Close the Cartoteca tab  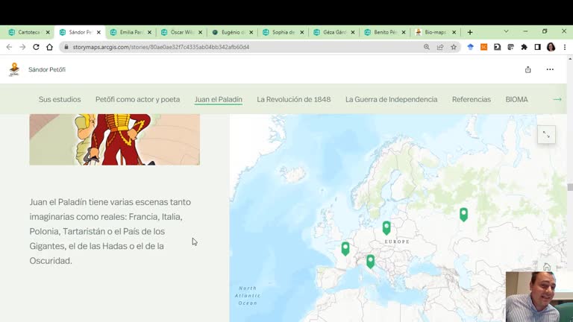pyautogui.click(x=48, y=33)
